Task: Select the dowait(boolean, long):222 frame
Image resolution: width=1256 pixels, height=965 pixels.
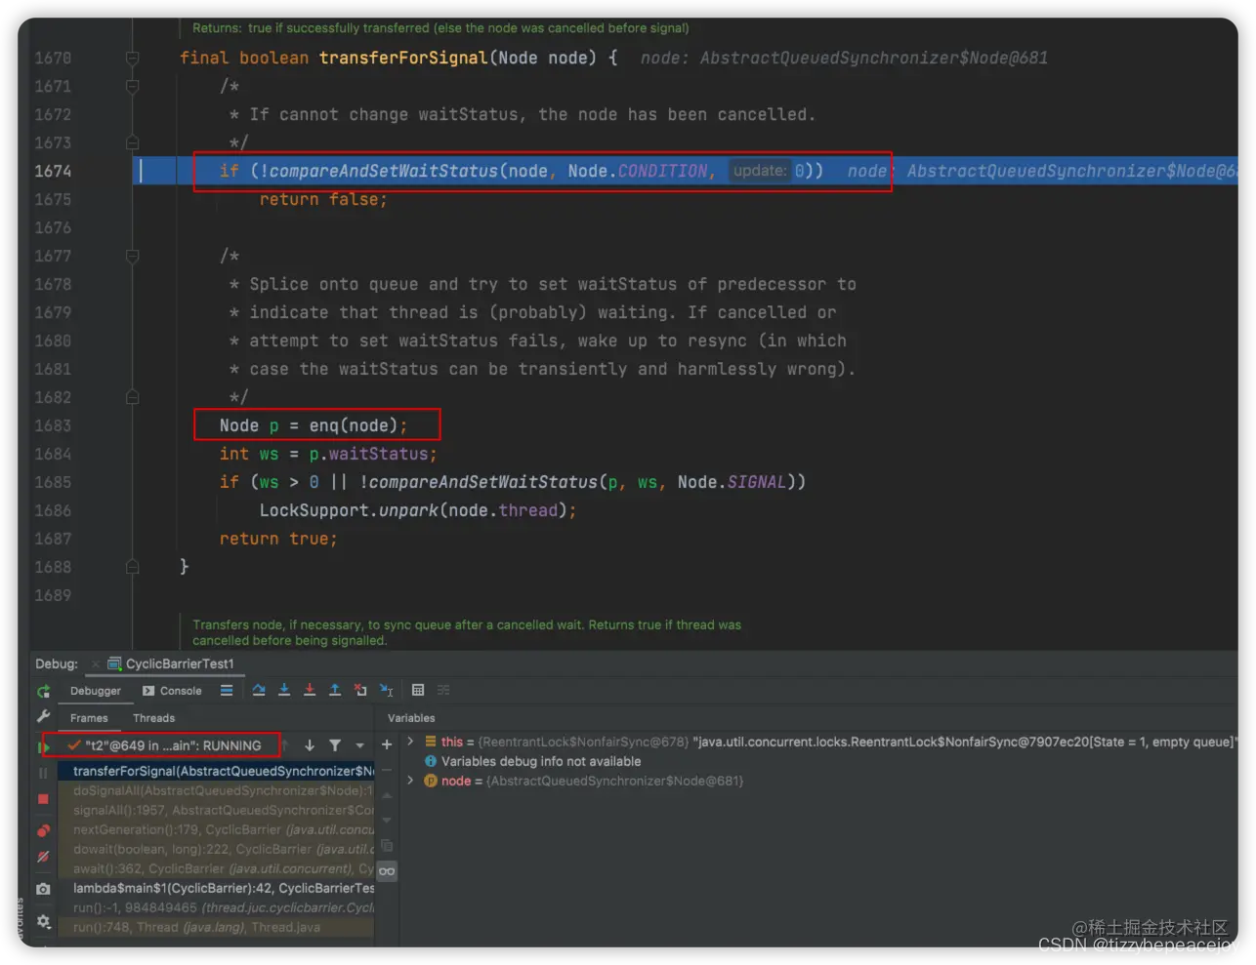Action: (216, 849)
